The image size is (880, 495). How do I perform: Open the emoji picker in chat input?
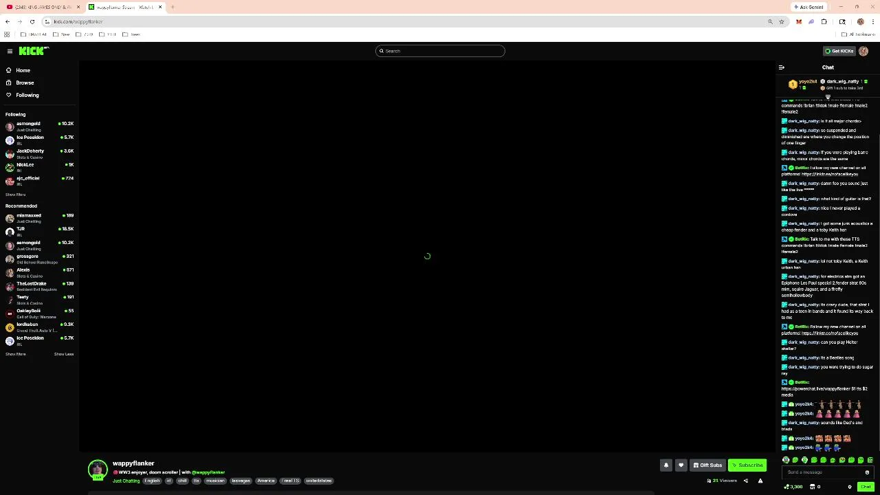(867, 472)
